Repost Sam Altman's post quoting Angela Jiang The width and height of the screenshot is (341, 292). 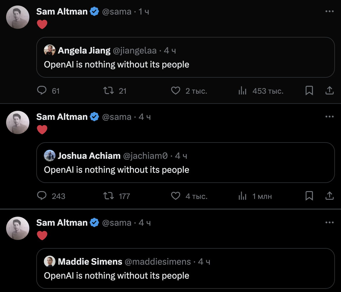109,91
